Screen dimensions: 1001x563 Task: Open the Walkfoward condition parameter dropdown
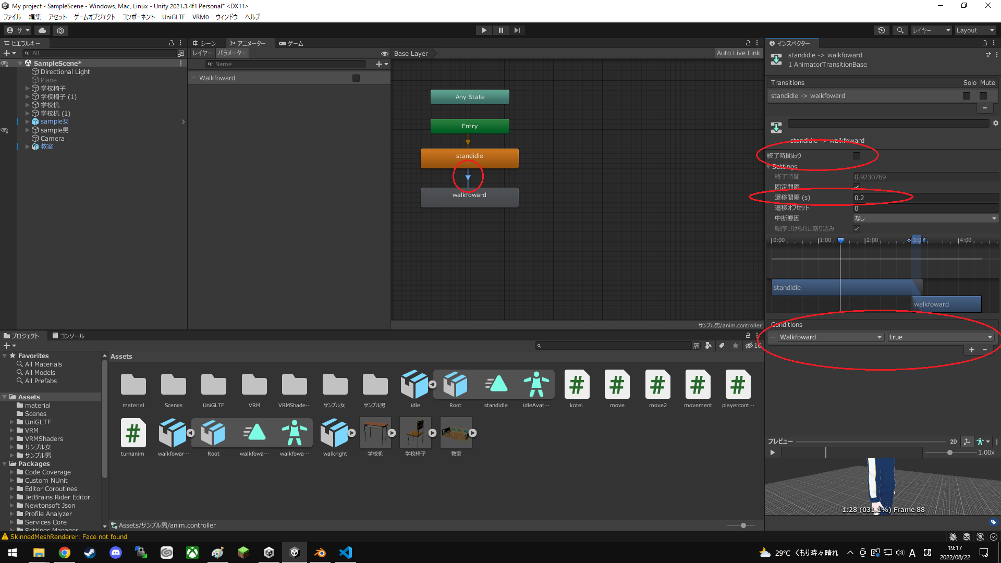(830, 337)
